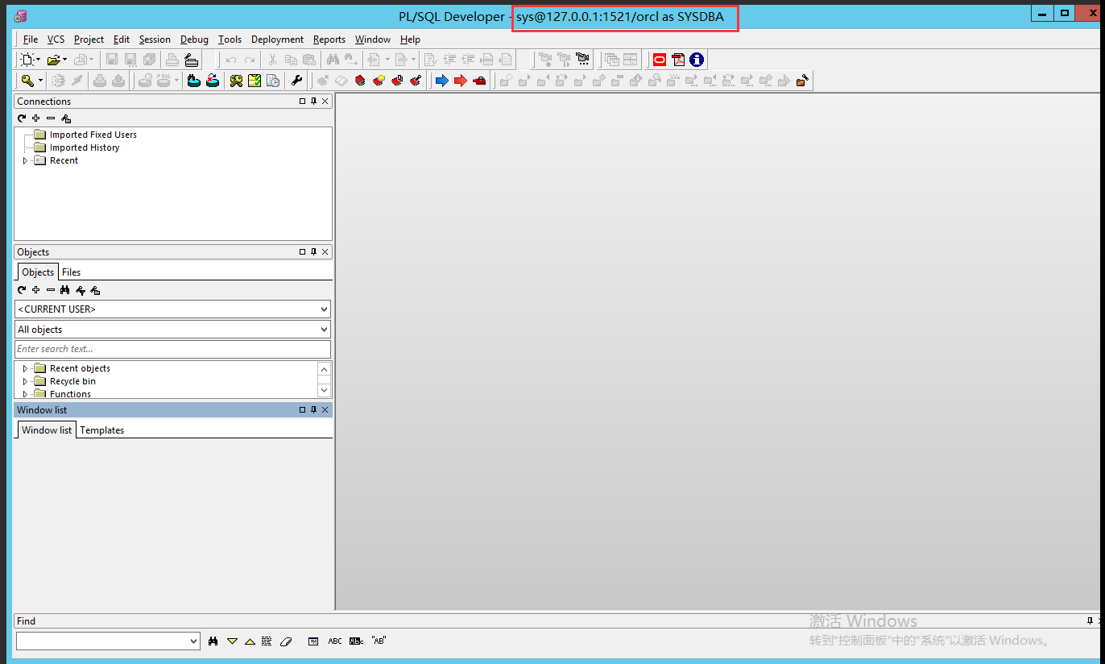
Task: Click the Rollback database icon with red X
Action: pos(213,81)
